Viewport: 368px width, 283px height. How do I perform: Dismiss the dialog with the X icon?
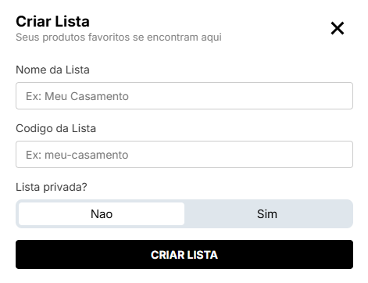coord(338,28)
